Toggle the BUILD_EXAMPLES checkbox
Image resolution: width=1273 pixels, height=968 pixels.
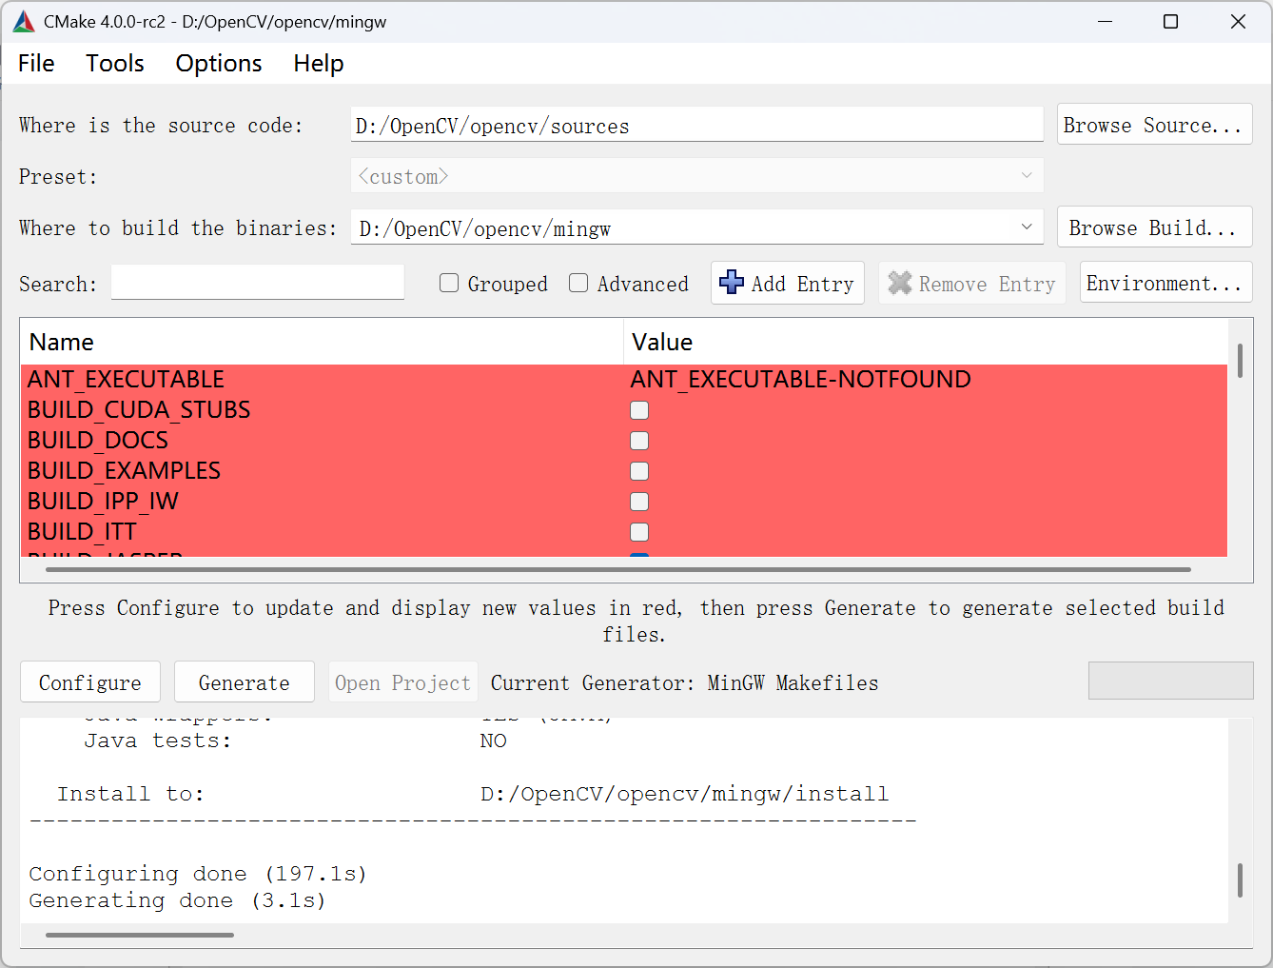pyautogui.click(x=639, y=471)
